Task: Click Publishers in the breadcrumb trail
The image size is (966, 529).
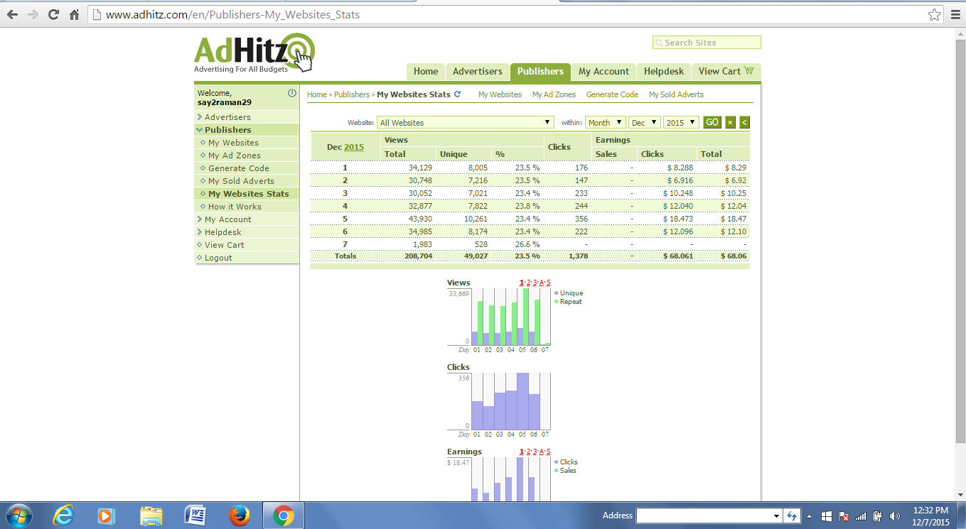Action: click(352, 94)
